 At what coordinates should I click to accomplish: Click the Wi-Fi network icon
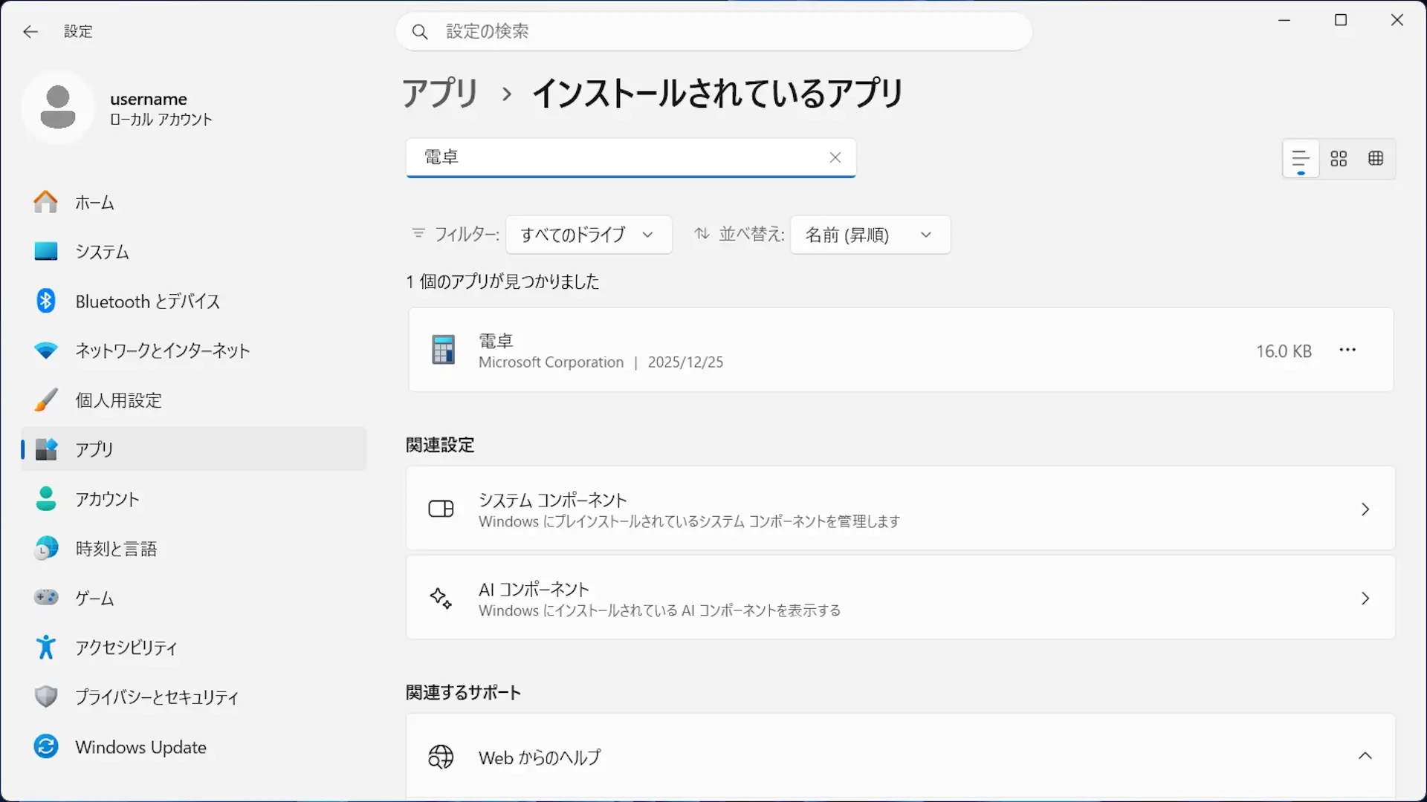[x=45, y=351]
